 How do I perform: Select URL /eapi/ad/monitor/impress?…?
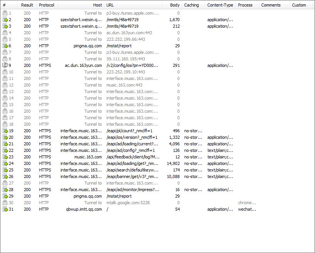click(x=133, y=190)
